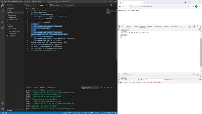Viewport: 202px width, 114px height.
Task: Collapse the TS-EXAMPLE root folder
Action: click(10, 8)
